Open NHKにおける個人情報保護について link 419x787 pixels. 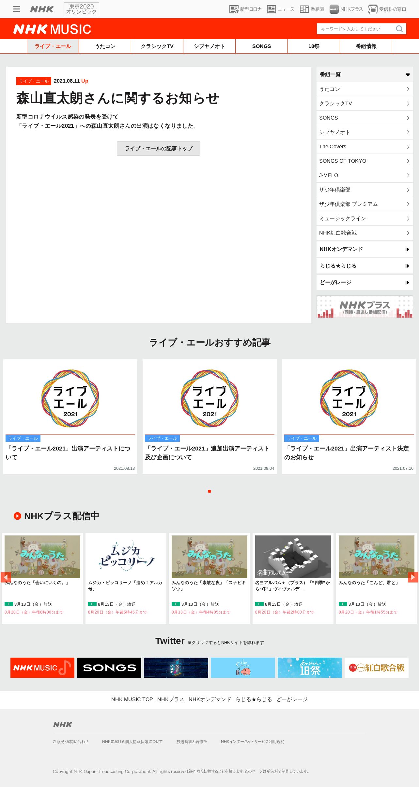(x=132, y=742)
